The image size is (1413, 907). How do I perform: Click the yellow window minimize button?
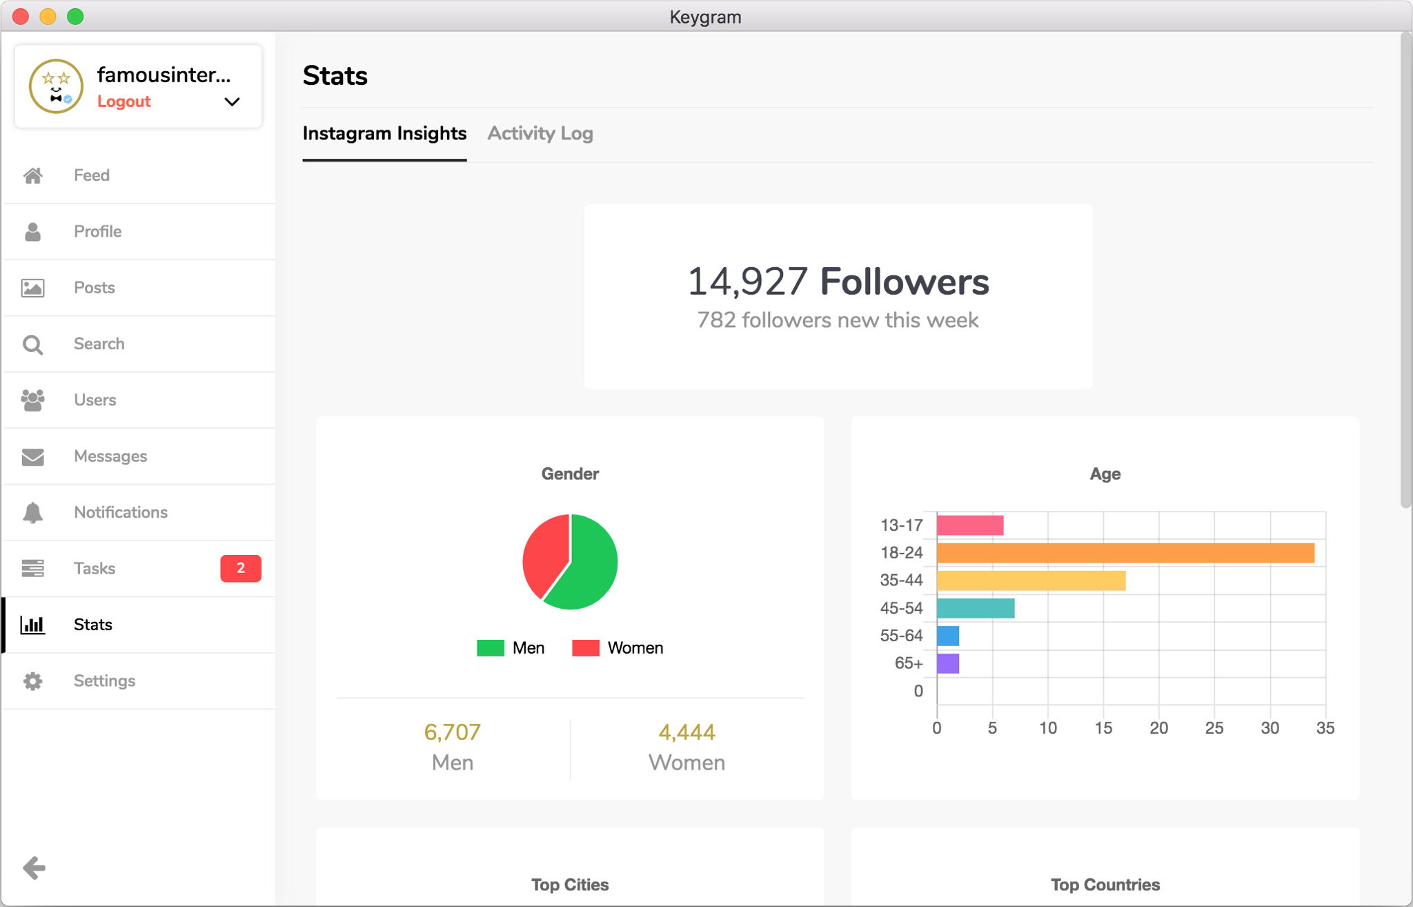tap(48, 16)
